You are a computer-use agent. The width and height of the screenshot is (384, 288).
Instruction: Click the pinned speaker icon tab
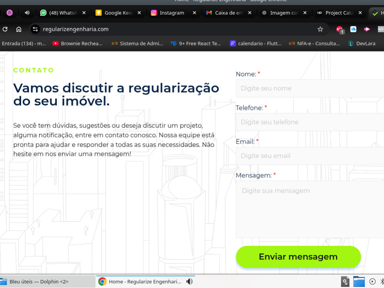[x=27, y=13]
